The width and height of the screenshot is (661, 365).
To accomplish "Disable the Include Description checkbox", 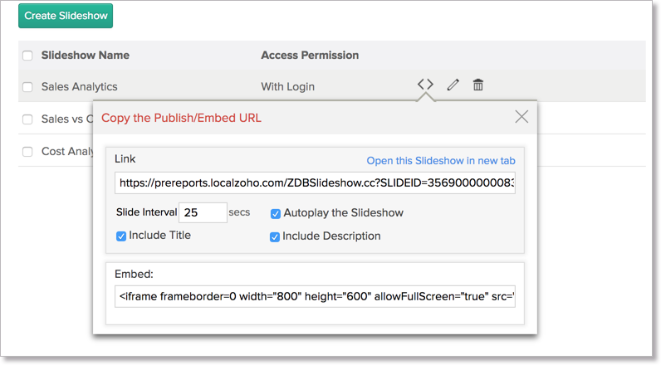I will pyautogui.click(x=276, y=236).
